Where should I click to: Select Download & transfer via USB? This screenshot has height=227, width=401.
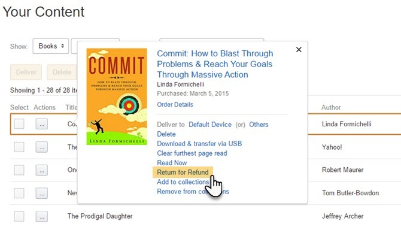click(x=199, y=144)
